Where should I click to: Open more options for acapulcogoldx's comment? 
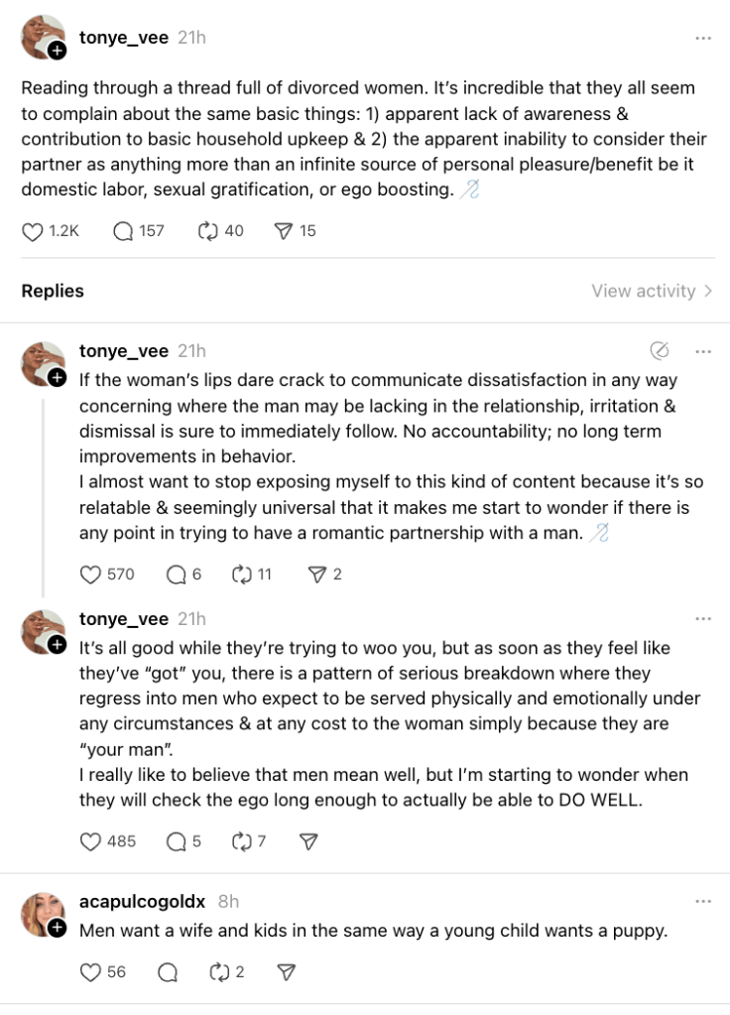(703, 902)
